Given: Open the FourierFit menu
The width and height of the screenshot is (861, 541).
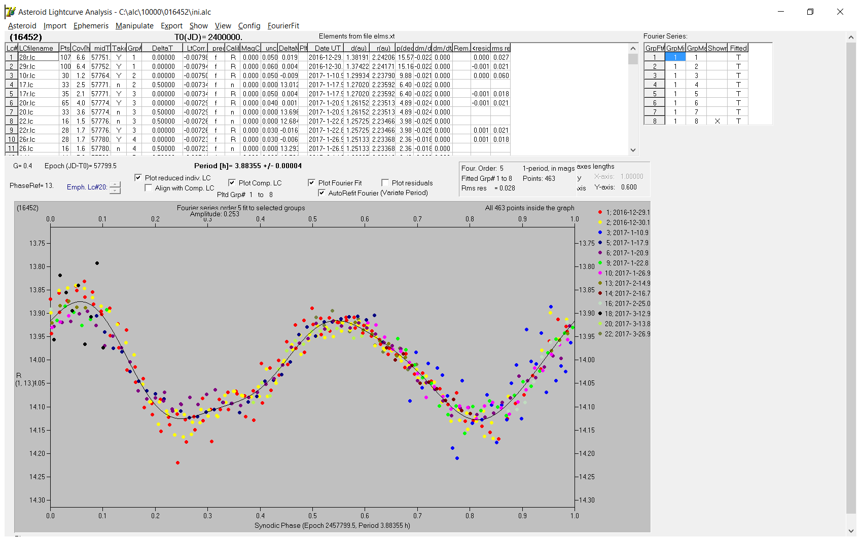Looking at the screenshot, I should pos(283,26).
